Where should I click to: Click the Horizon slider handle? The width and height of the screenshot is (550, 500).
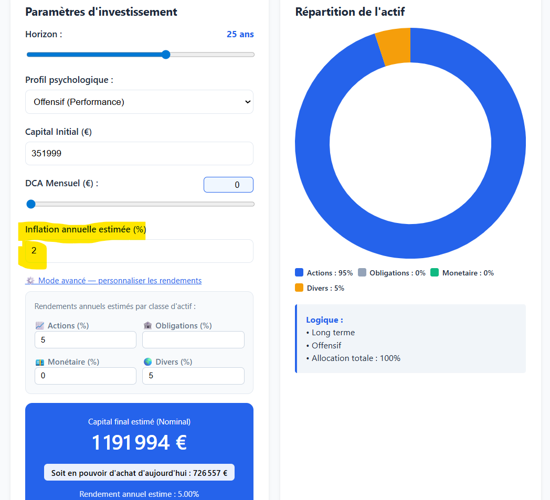tap(166, 55)
